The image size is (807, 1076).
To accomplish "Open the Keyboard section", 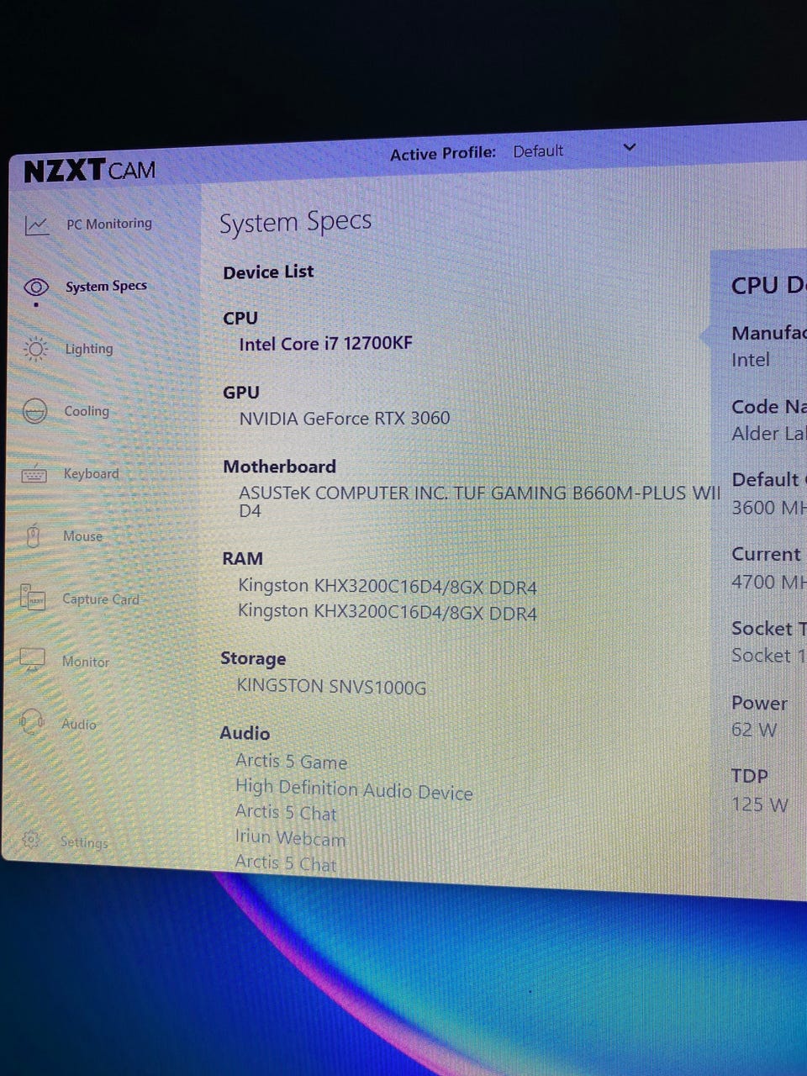I will [91, 473].
